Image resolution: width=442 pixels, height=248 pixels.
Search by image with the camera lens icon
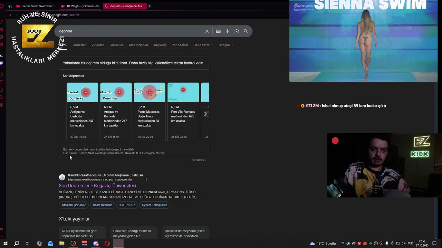click(237, 31)
